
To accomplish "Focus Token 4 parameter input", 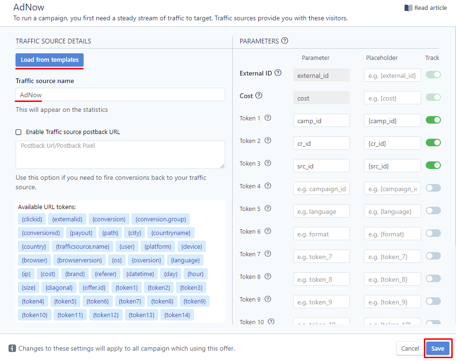I will point(321,188).
